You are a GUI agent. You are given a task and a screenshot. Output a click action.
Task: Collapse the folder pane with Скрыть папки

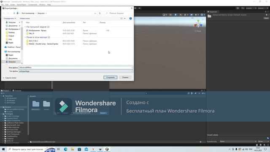click(x=10, y=78)
